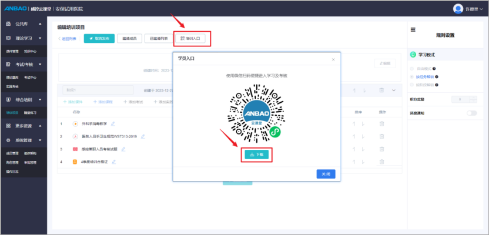Click the 邀请成员 button
Viewport: 489px width, 235px height.
[x=129, y=38]
